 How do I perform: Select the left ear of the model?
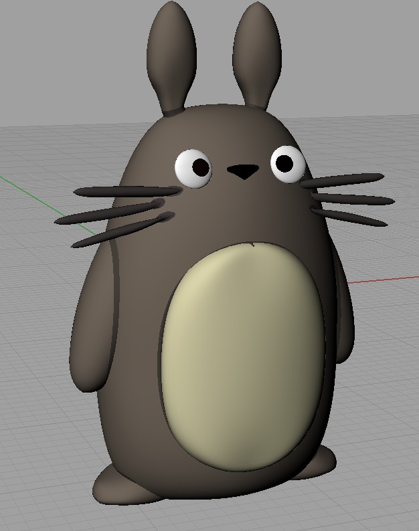coord(171,54)
